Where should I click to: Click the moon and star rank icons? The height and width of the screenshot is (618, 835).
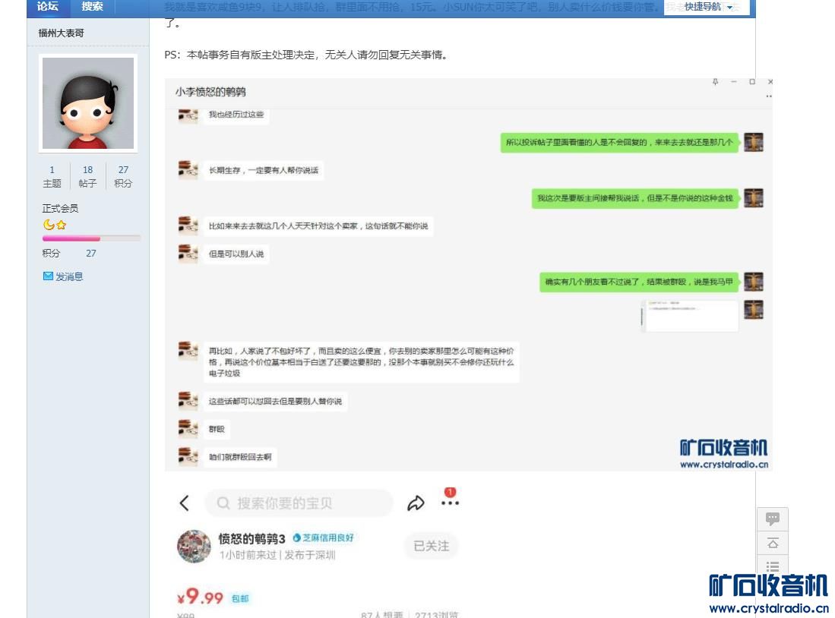[x=54, y=225]
